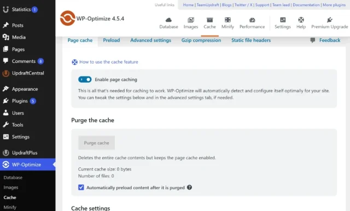This screenshot has height=211, width=350.
Task: Open the Home useful link
Action: pos(188,5)
